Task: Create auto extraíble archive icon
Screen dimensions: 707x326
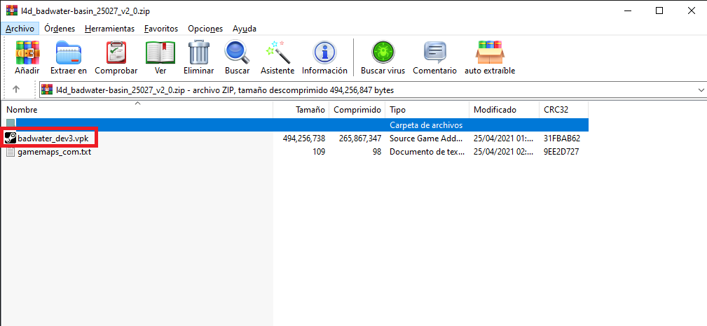Action: 490,52
